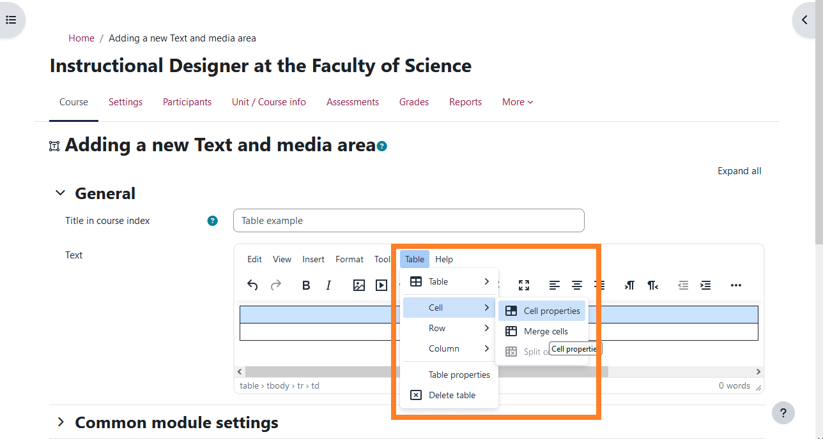
Task: Click the Expand all link
Action: [x=739, y=171]
